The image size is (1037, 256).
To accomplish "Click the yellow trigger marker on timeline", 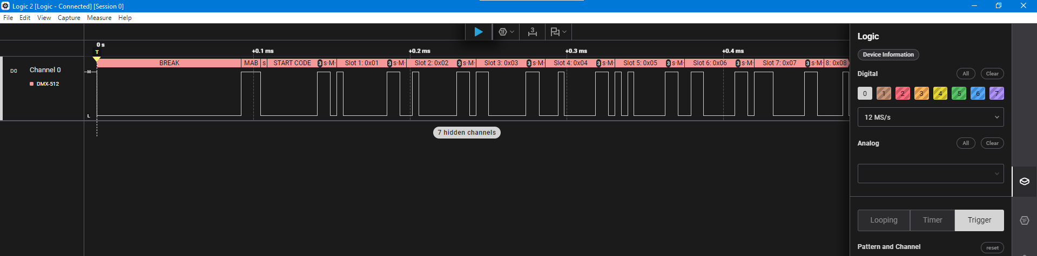I will (x=97, y=59).
